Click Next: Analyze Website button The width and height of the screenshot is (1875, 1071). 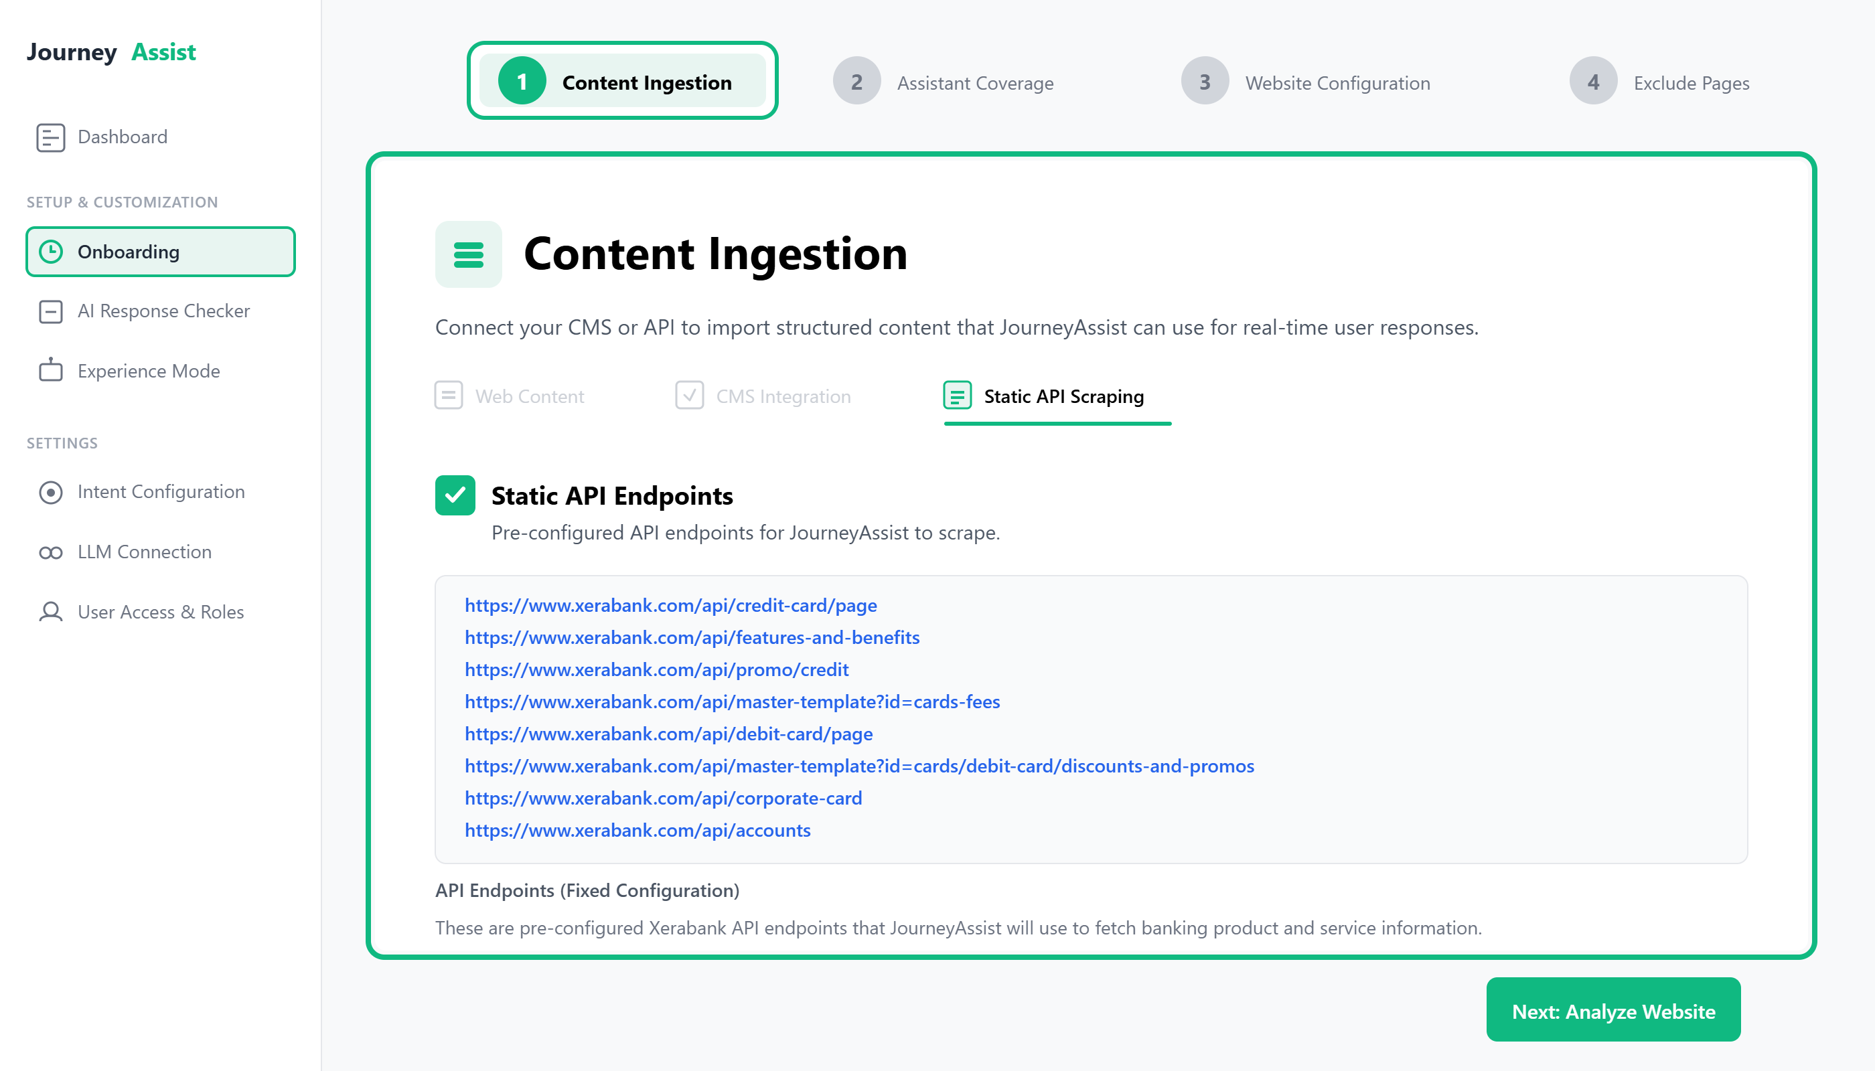coord(1613,1011)
